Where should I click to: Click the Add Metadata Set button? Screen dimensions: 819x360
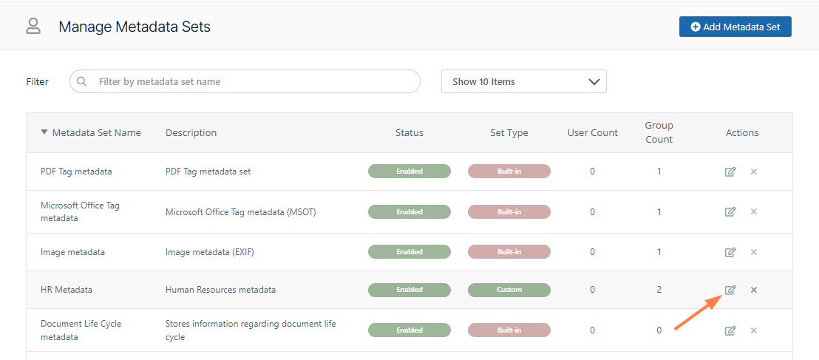pyautogui.click(x=735, y=27)
